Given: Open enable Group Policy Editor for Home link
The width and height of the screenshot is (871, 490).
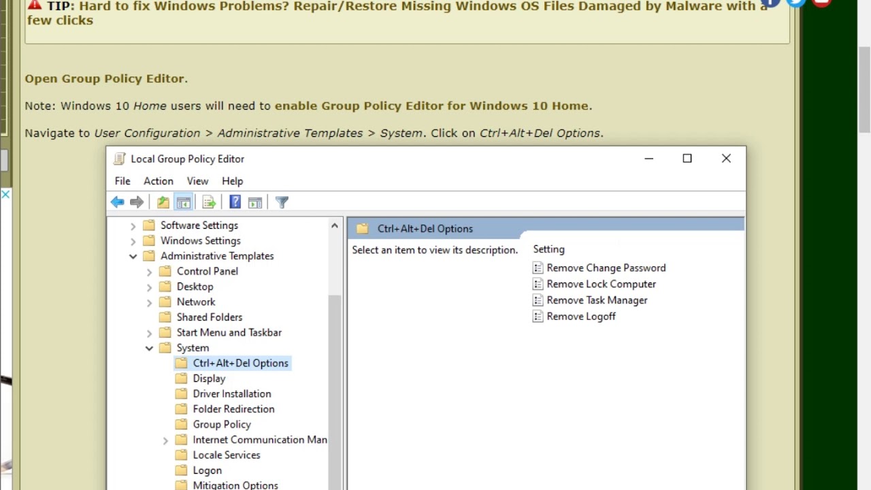Looking at the screenshot, I should click(x=431, y=105).
